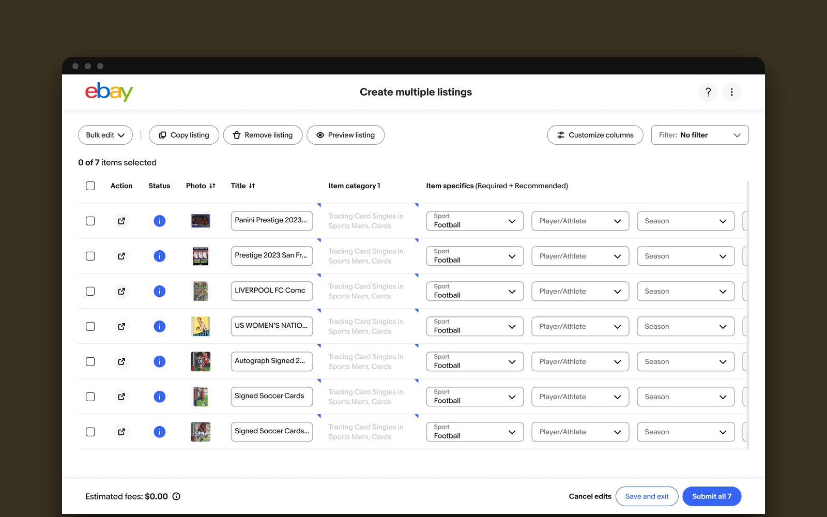Click Item category 1 column header
The image size is (827, 517).
pyautogui.click(x=354, y=186)
